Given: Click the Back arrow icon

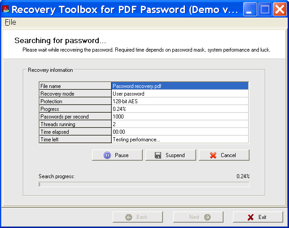Looking at the screenshot, I should tap(129, 217).
